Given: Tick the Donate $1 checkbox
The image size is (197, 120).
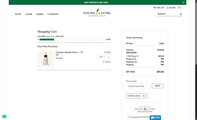Looking at the screenshot, I should (129, 117).
